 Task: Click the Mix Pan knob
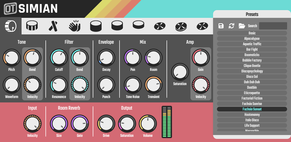(x=133, y=58)
